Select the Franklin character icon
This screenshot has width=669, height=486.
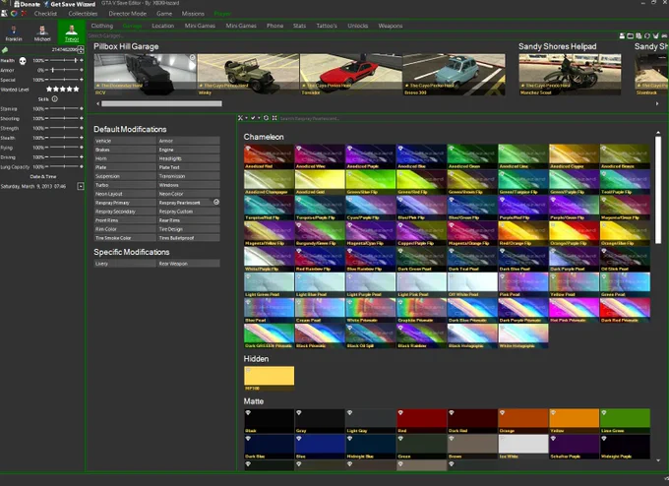pos(14,32)
